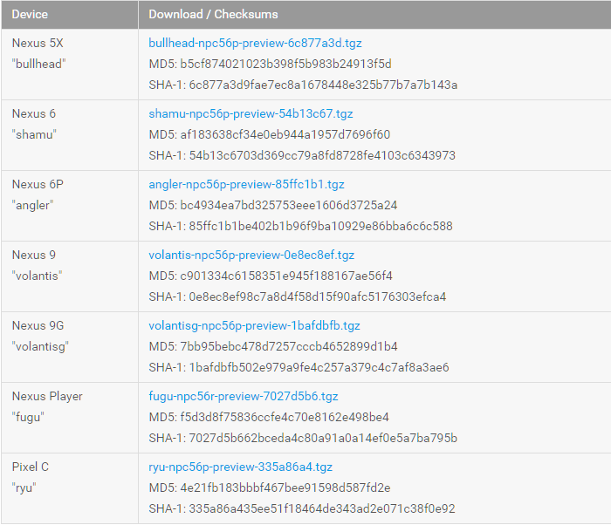This screenshot has width=611, height=525.
Task: Click the SHA-1 checksum for the ryu image
Action: (x=302, y=508)
